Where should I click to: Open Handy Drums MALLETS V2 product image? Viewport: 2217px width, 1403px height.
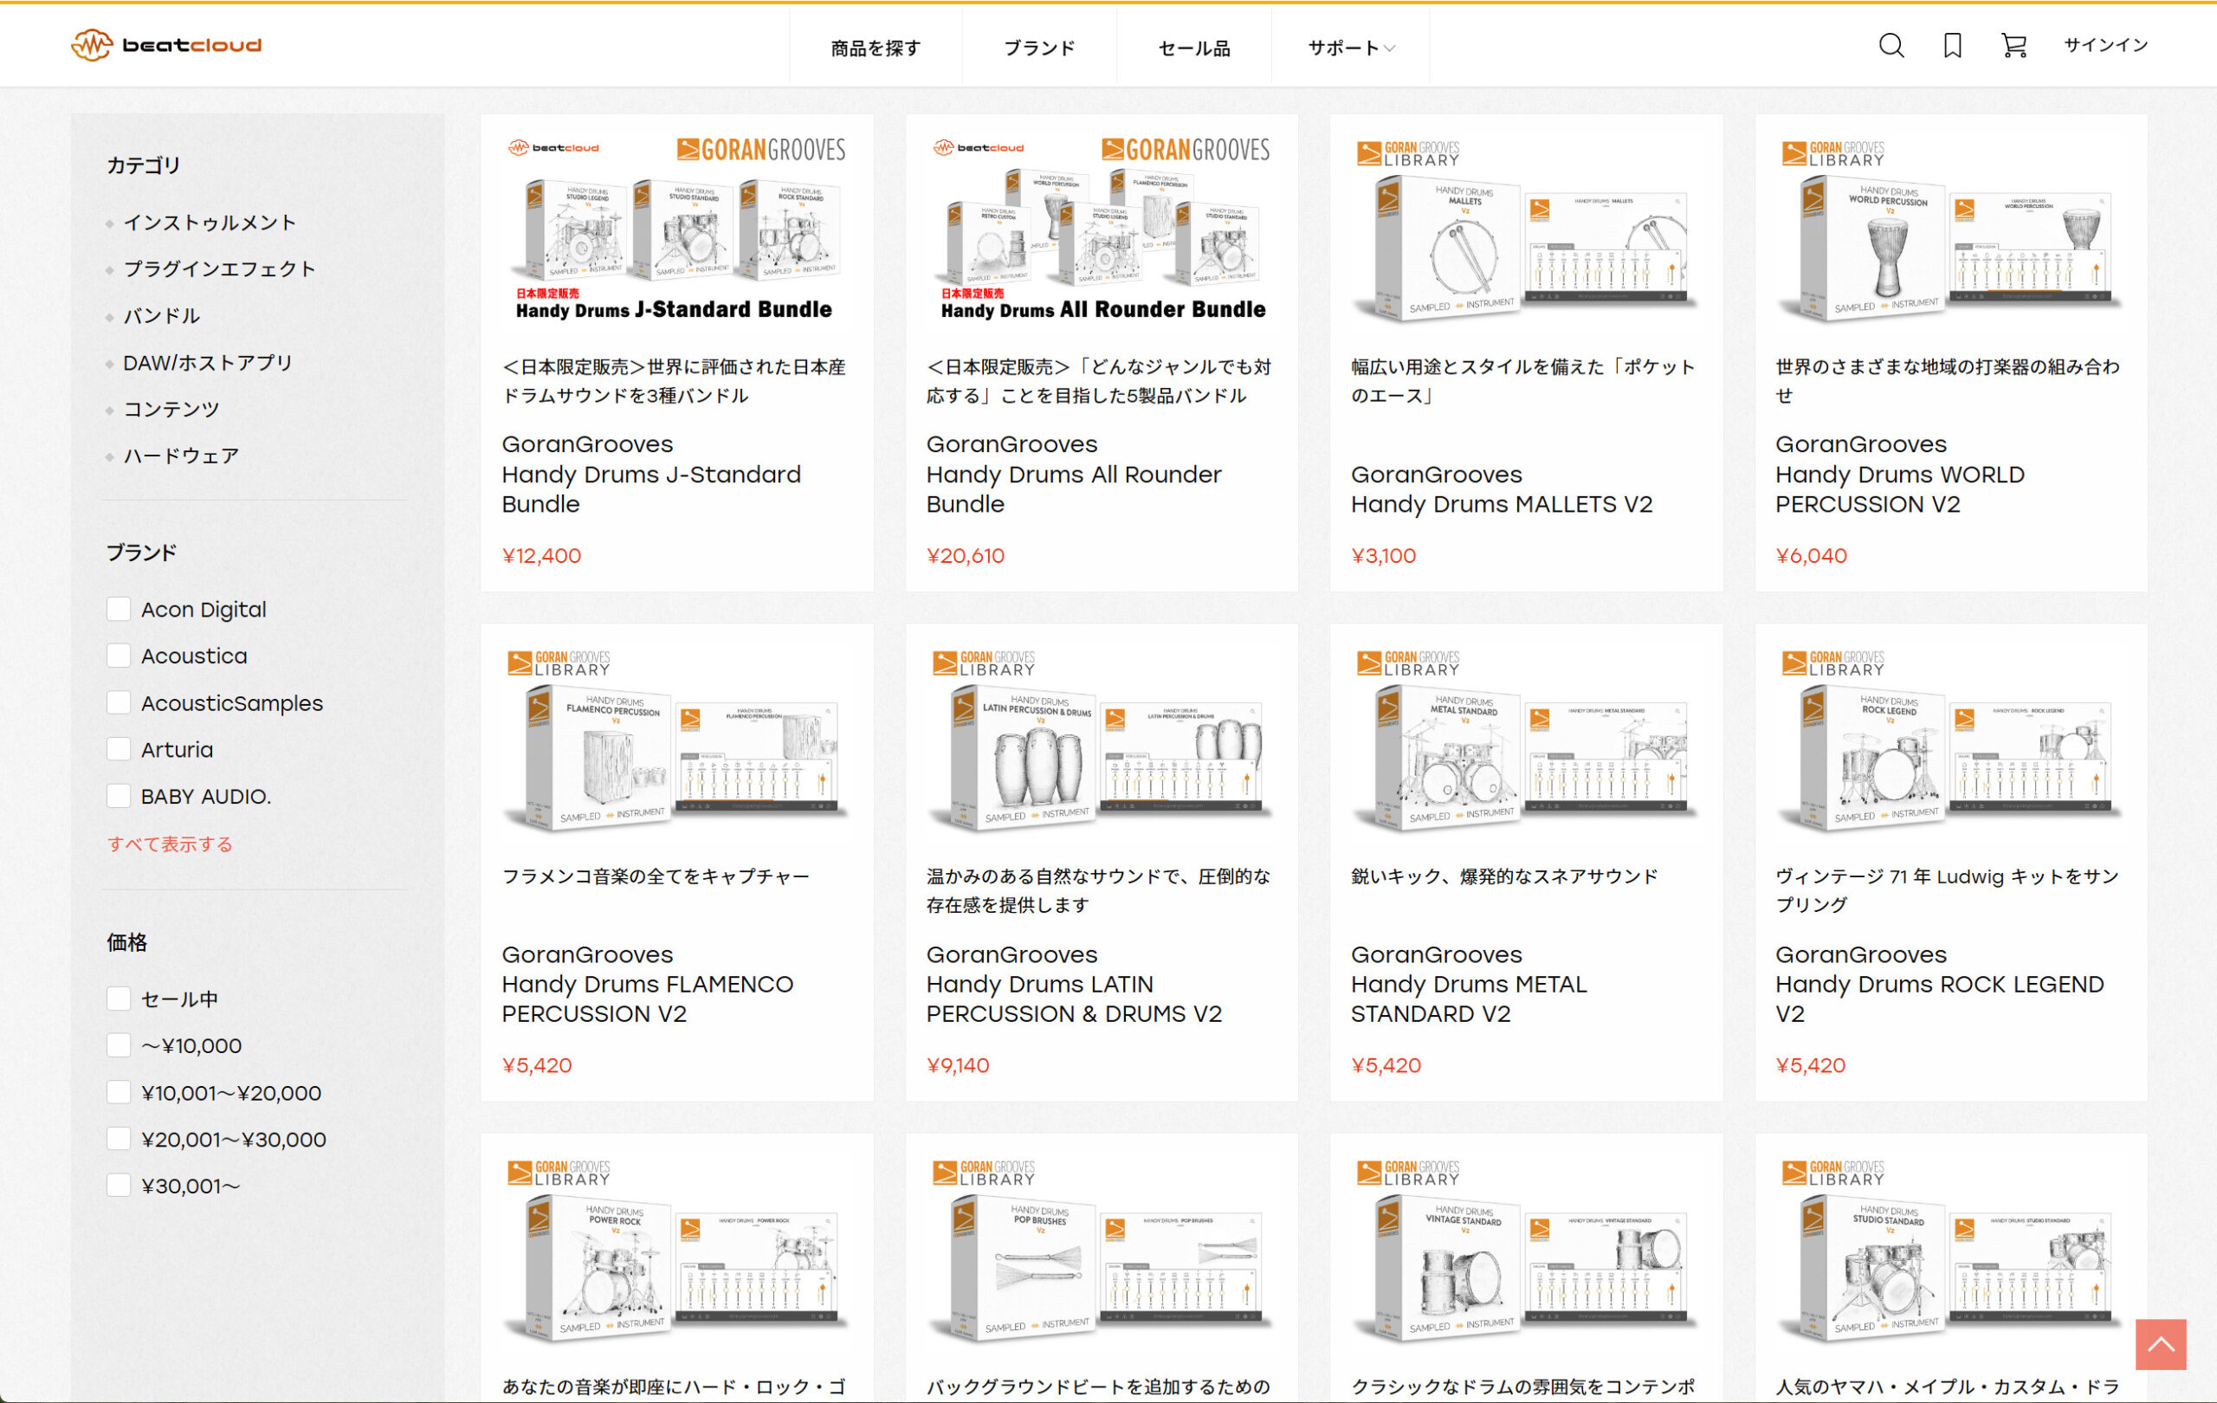1526,235
